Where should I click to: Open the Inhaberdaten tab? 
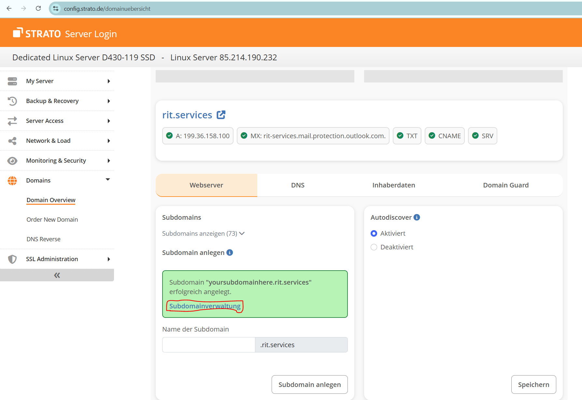coord(394,185)
